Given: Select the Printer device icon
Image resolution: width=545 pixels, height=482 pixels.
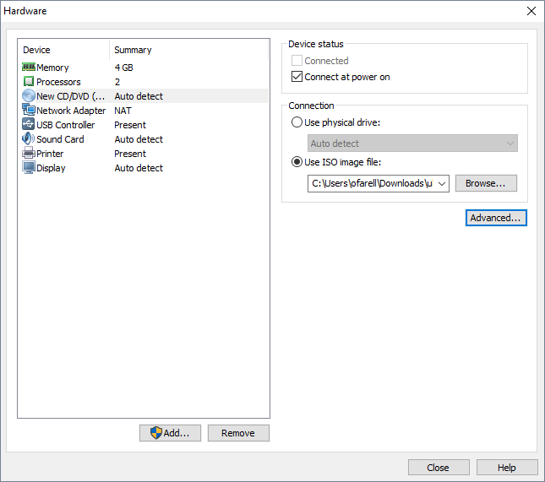Looking at the screenshot, I should coord(28,154).
